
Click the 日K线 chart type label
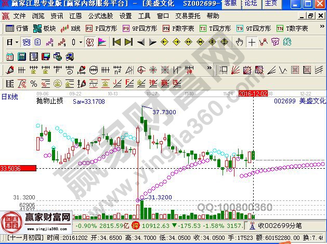tap(10, 97)
